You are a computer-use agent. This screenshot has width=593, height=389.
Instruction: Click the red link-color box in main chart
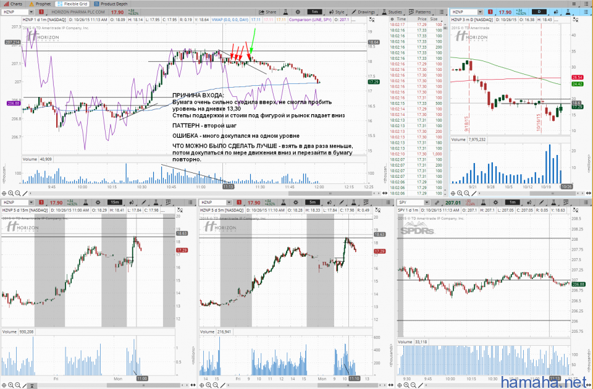coord(41,12)
